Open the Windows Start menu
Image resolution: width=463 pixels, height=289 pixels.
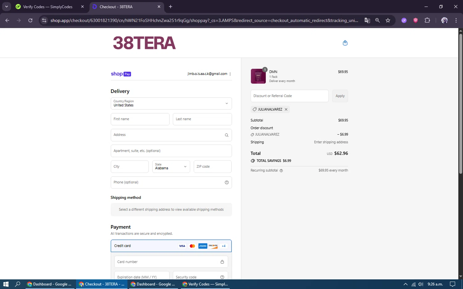point(6,284)
